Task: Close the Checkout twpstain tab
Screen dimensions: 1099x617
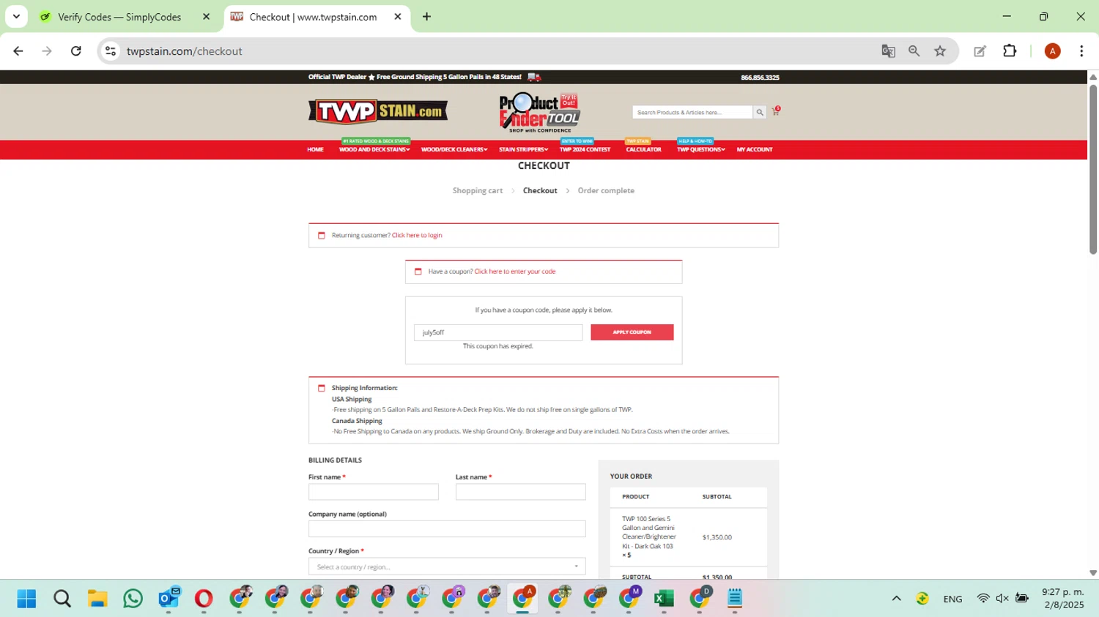Action: [x=398, y=17]
